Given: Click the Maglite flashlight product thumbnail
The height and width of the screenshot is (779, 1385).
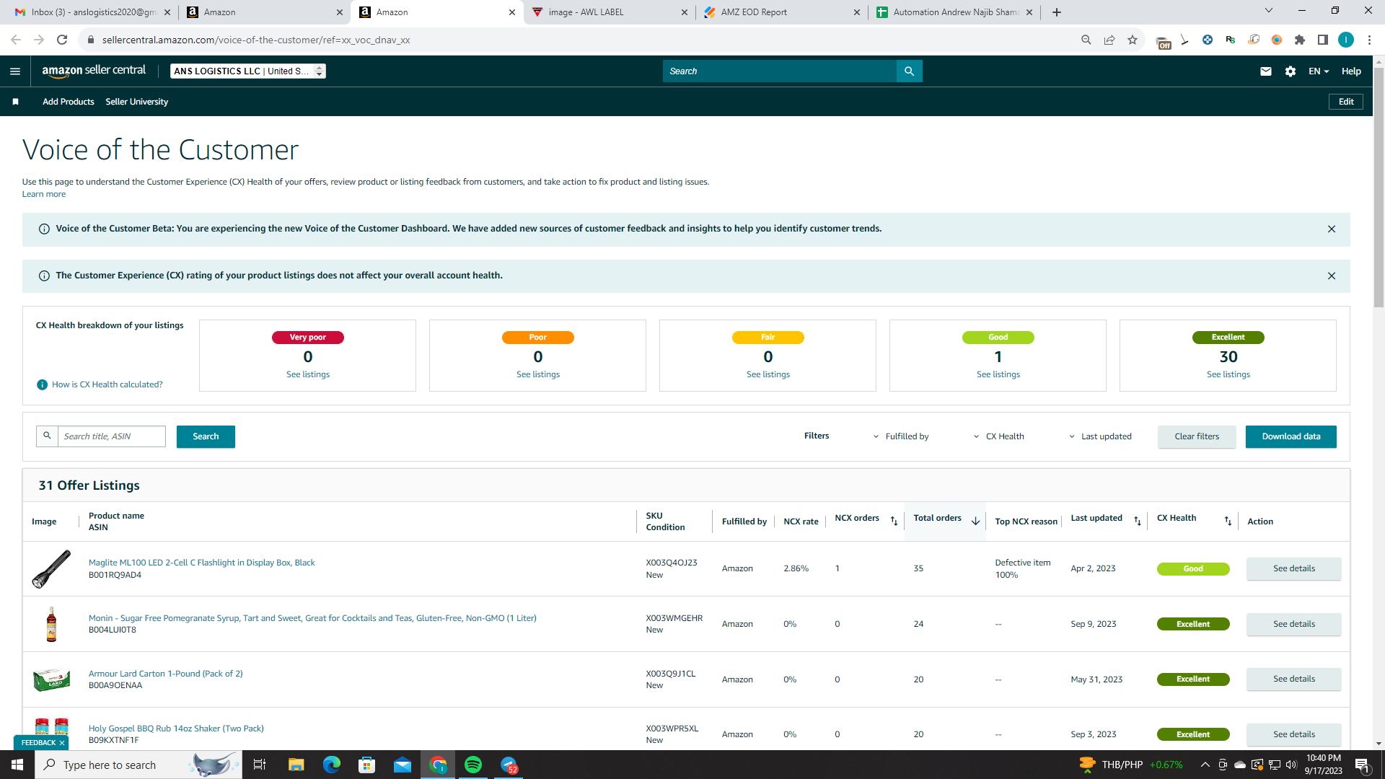Looking at the screenshot, I should pos(51,568).
